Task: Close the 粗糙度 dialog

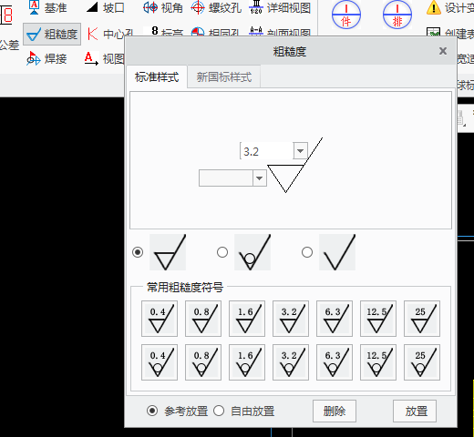Action: 443,51
